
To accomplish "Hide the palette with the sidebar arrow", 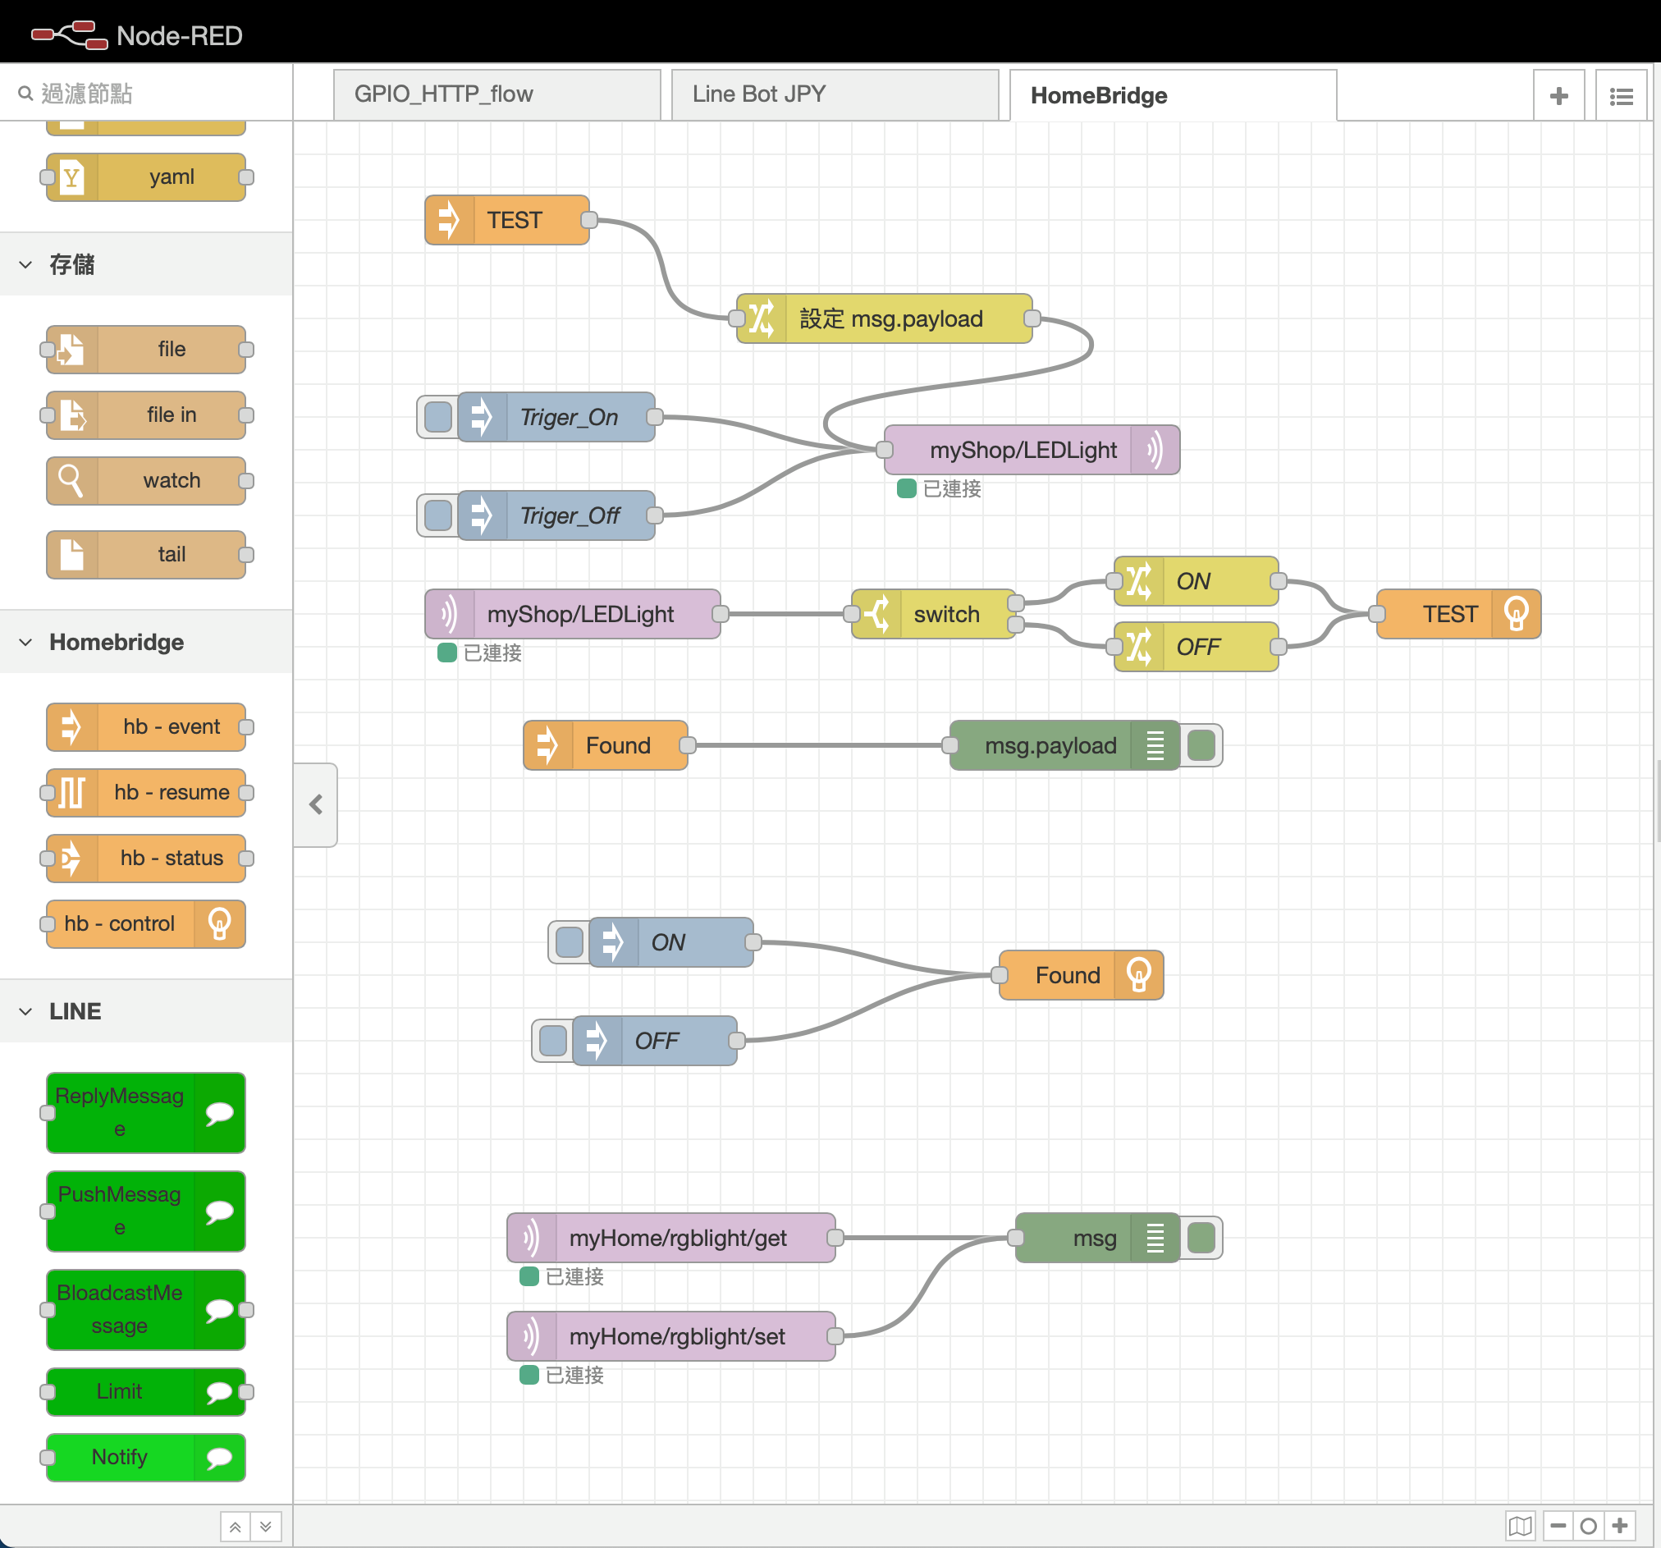I will (316, 804).
